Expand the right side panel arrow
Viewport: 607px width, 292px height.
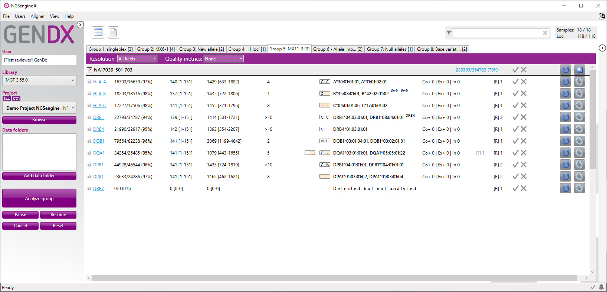tap(603, 48)
